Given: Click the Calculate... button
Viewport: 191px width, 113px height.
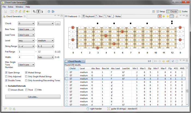Looking at the screenshot, I should [33, 97].
